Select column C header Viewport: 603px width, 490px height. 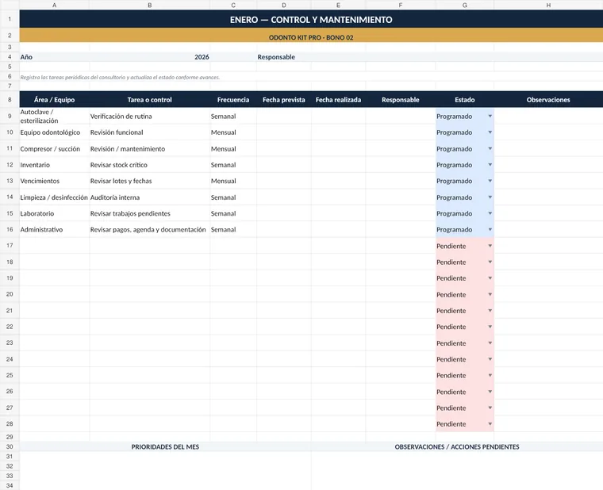(x=233, y=5)
